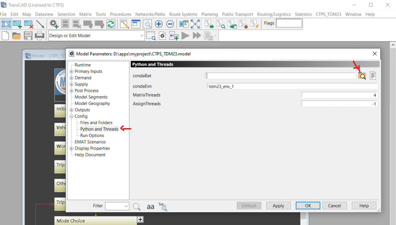The width and height of the screenshot is (396, 225).
Task: Print using the printer icon
Action: tap(39, 36)
